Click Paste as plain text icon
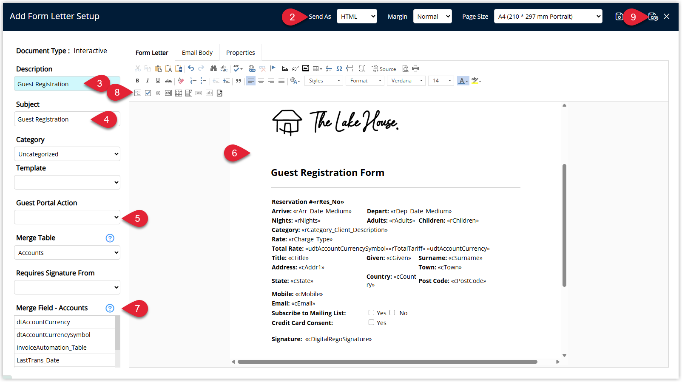Screen dimensions: 682x382 168,68
